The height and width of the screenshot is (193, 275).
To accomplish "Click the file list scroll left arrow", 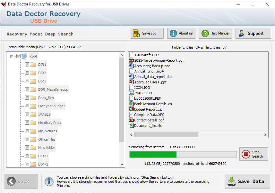I will [x=131, y=135].
